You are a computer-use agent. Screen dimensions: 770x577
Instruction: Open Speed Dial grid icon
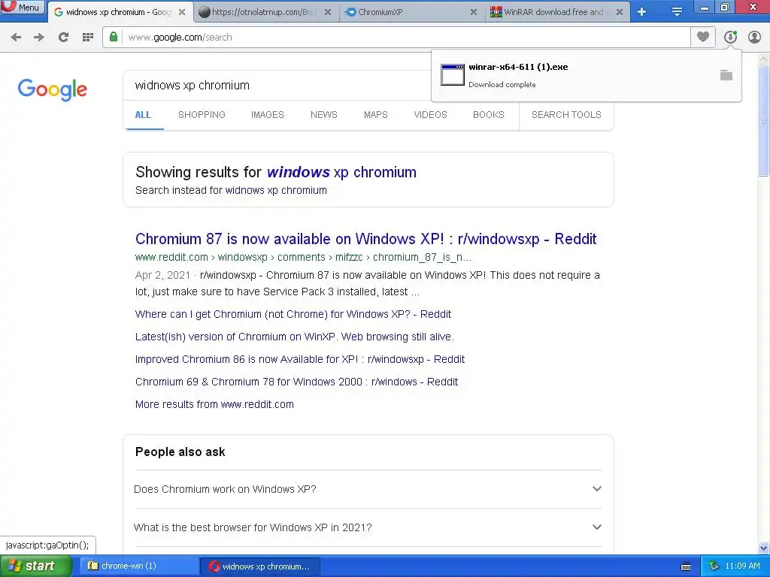88,38
